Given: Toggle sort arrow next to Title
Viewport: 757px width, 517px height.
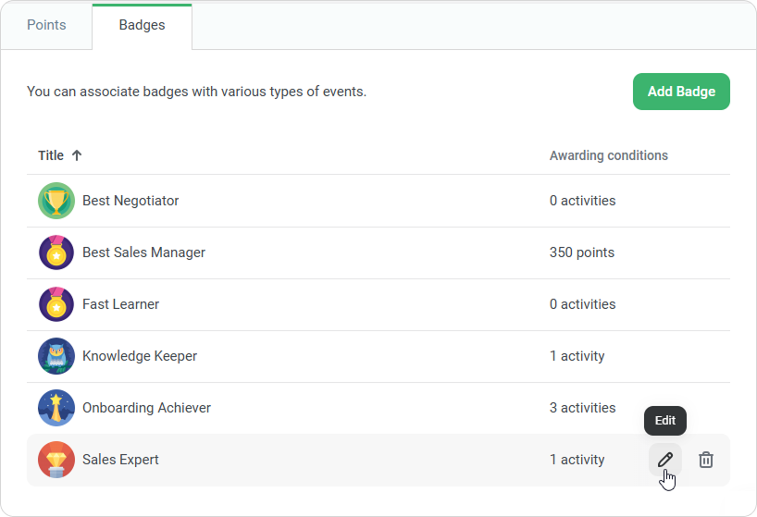Looking at the screenshot, I should click(x=77, y=155).
